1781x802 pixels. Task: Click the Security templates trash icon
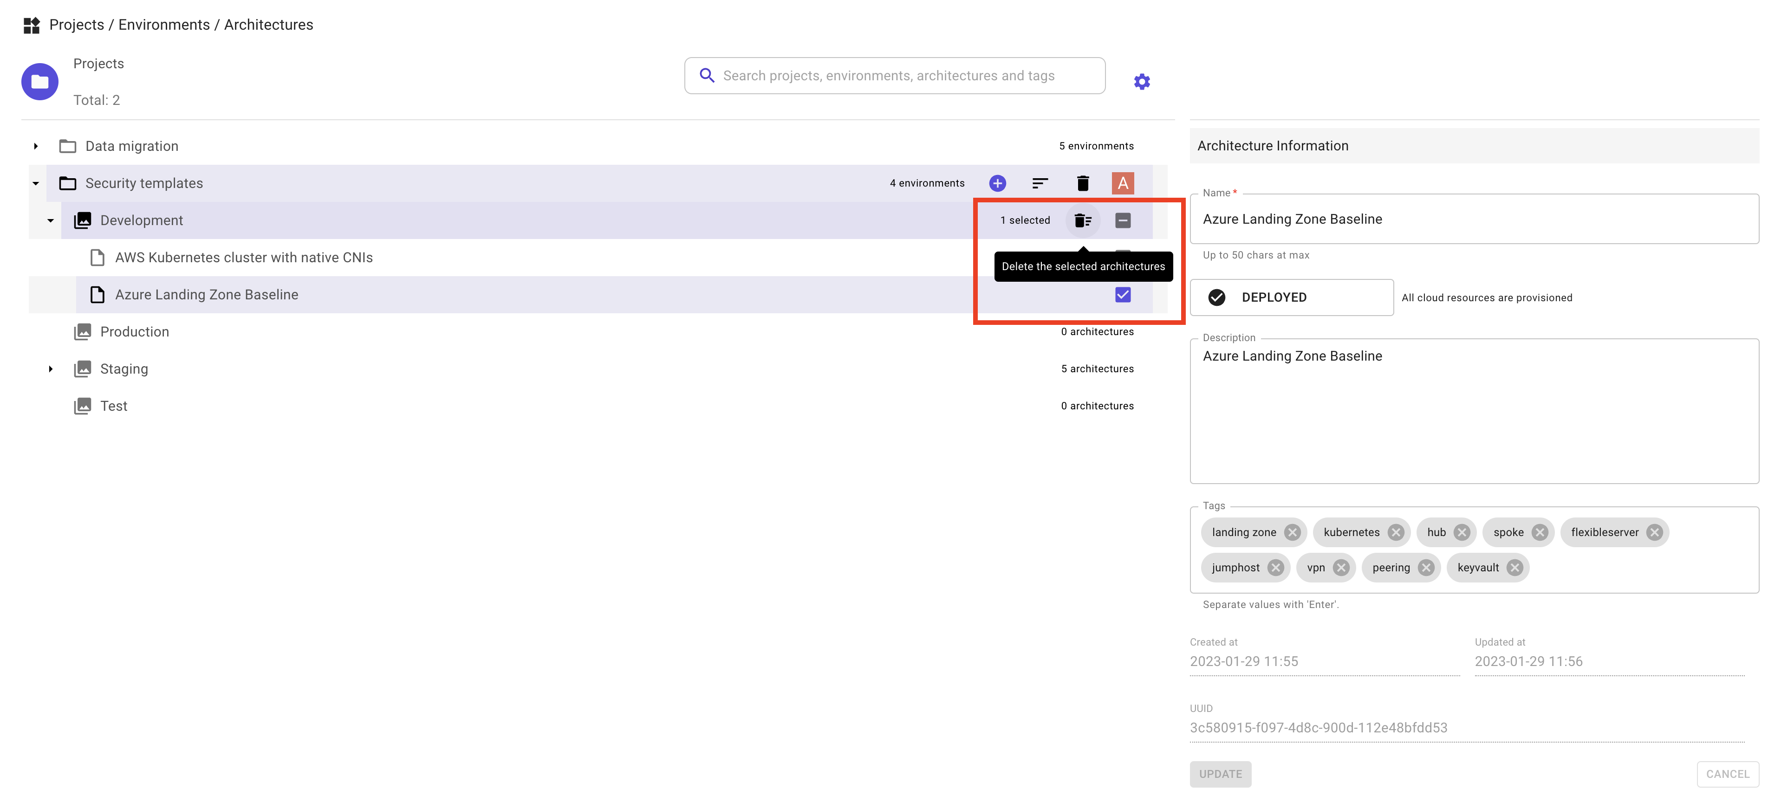click(x=1083, y=183)
